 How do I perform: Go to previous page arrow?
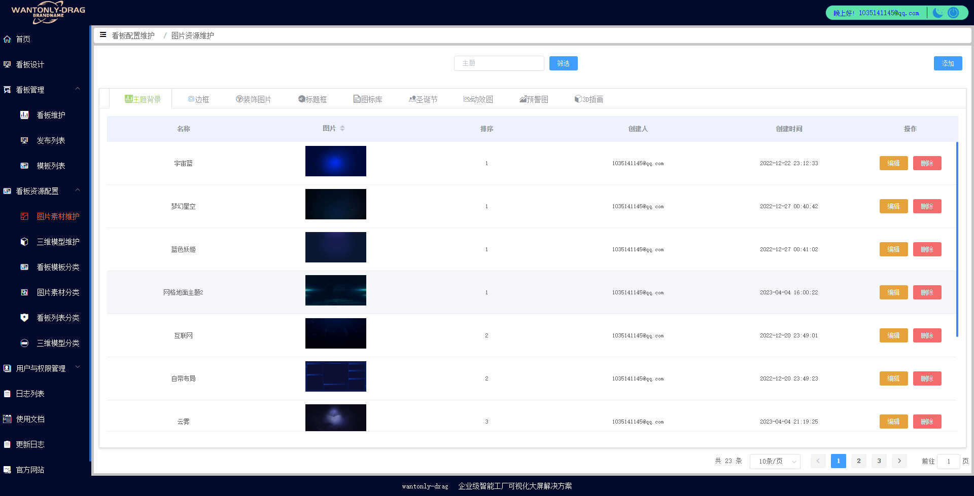coord(818,461)
